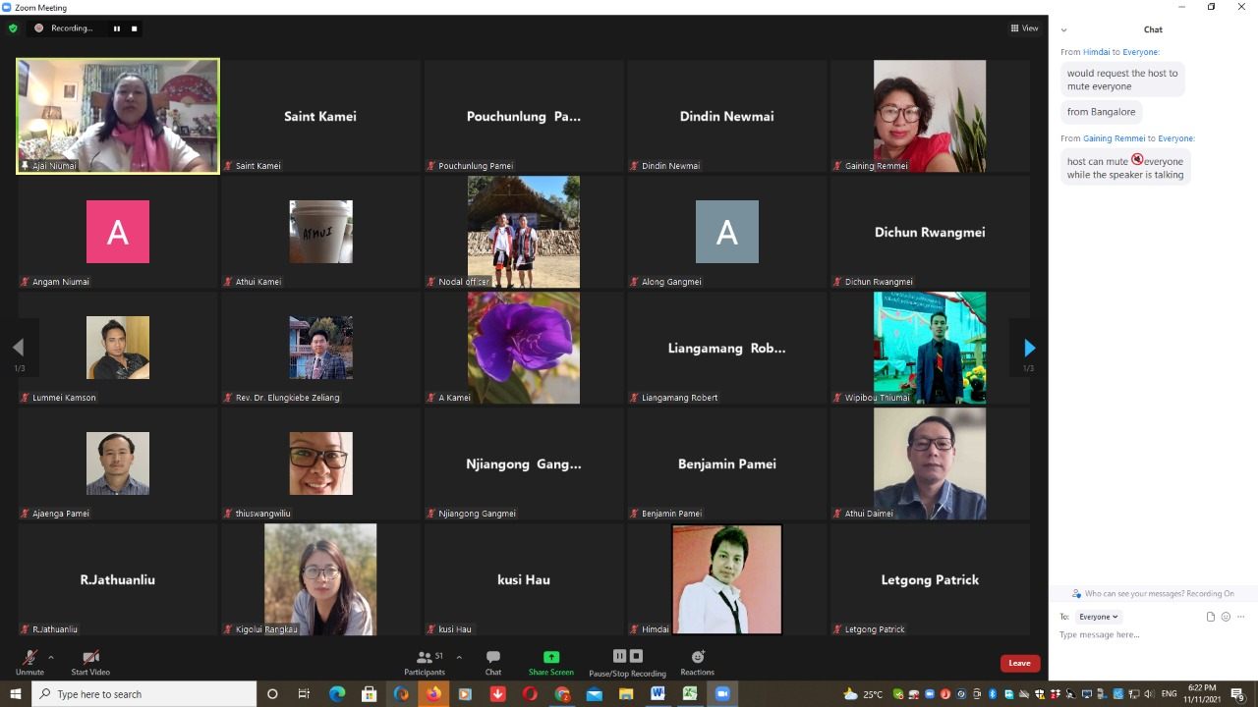This screenshot has width=1258, height=707.
Task: Click the Type message here field
Action: click(1140, 635)
